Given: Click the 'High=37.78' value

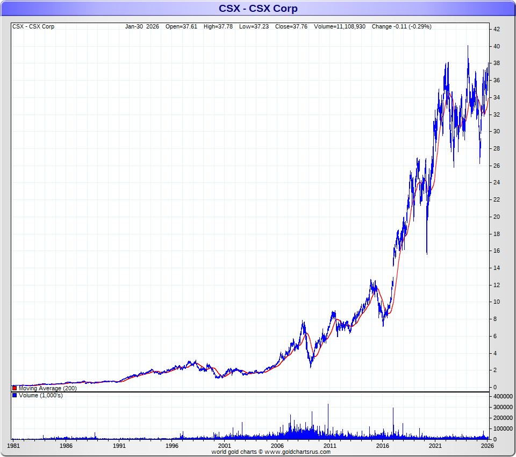Looking at the screenshot, I should (x=218, y=27).
